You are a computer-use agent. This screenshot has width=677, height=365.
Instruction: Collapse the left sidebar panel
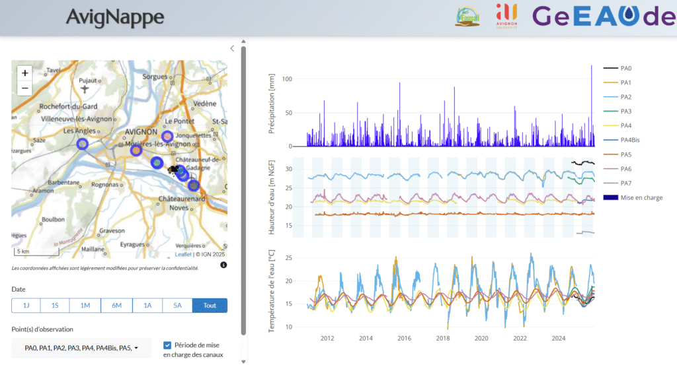(232, 48)
